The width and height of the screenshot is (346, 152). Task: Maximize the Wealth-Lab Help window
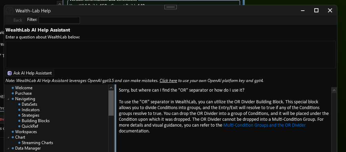click(316, 10)
